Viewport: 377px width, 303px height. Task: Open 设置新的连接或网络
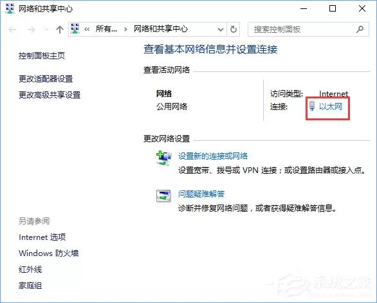[213, 156]
